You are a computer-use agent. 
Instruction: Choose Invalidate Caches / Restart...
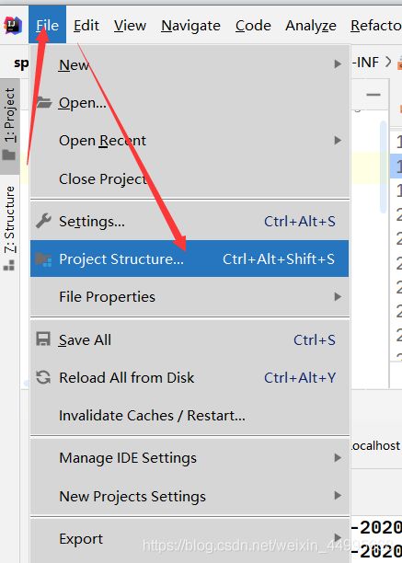click(x=190, y=416)
